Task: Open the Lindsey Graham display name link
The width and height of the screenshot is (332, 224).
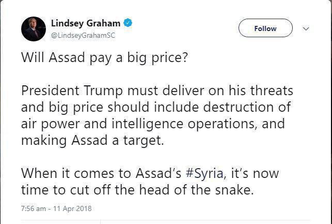Action: (x=86, y=23)
